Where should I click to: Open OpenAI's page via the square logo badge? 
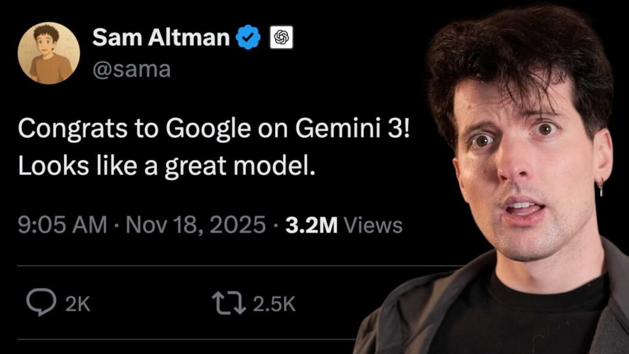(282, 38)
